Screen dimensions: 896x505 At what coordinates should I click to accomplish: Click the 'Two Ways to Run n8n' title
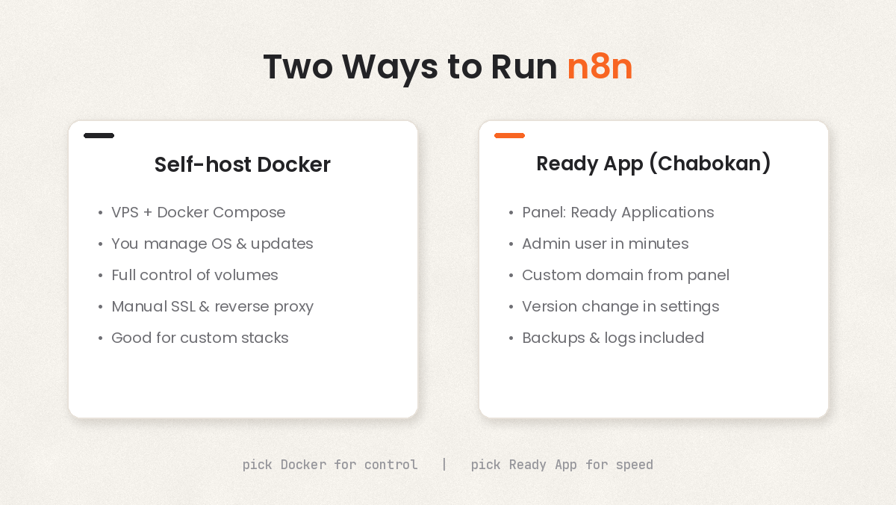[x=448, y=67]
